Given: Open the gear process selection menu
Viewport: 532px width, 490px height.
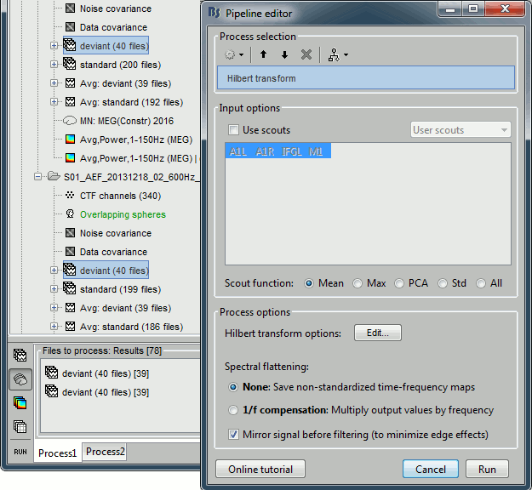Looking at the screenshot, I should pyautogui.click(x=233, y=54).
